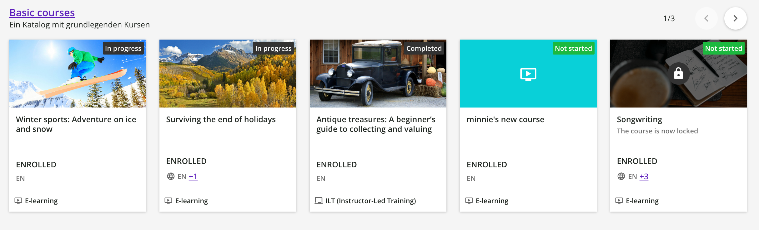This screenshot has width=759, height=230.
Task: Open Winter sports: Adventure on ice course title
Action: click(76, 124)
